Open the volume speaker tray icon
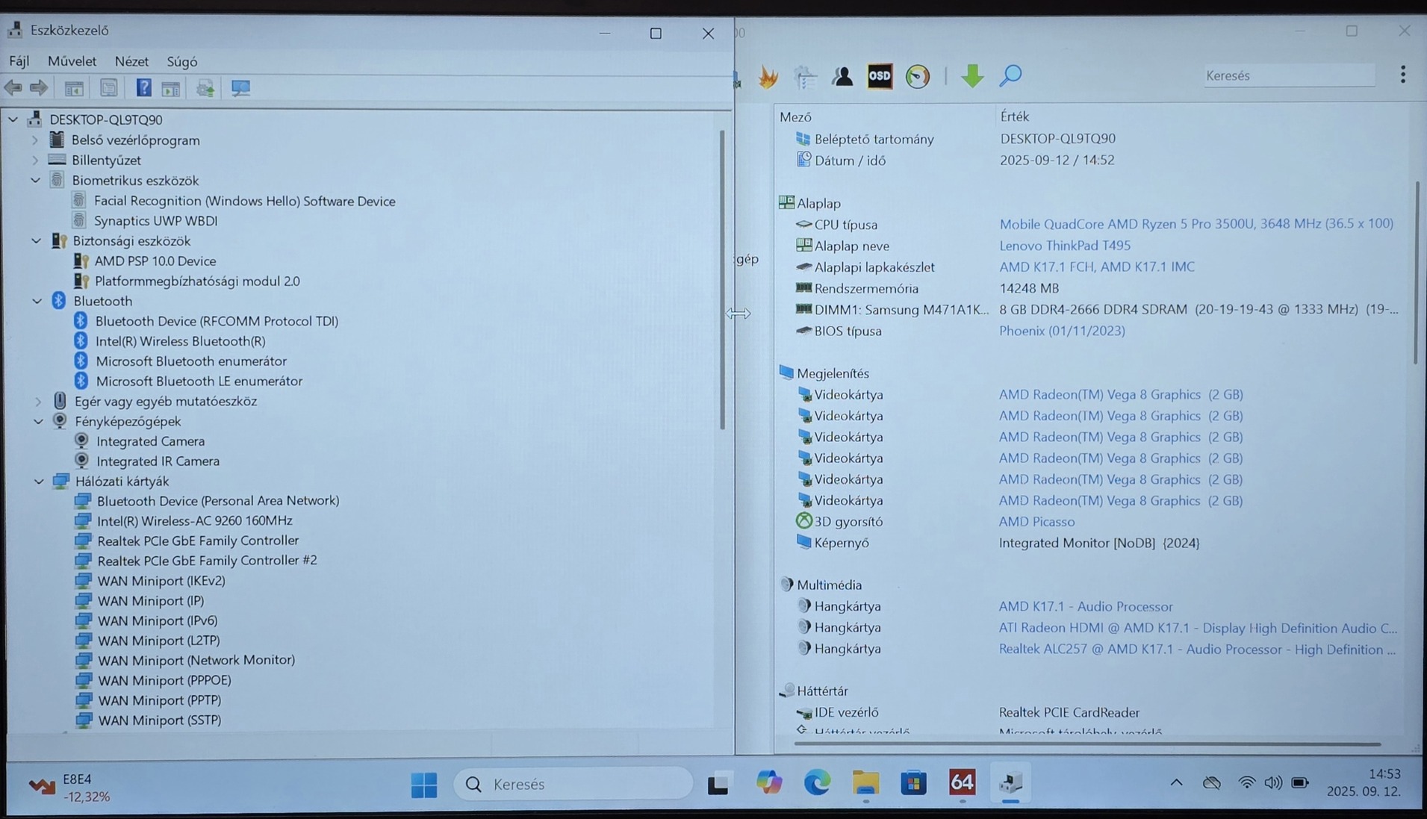The width and height of the screenshot is (1427, 819). [1273, 782]
